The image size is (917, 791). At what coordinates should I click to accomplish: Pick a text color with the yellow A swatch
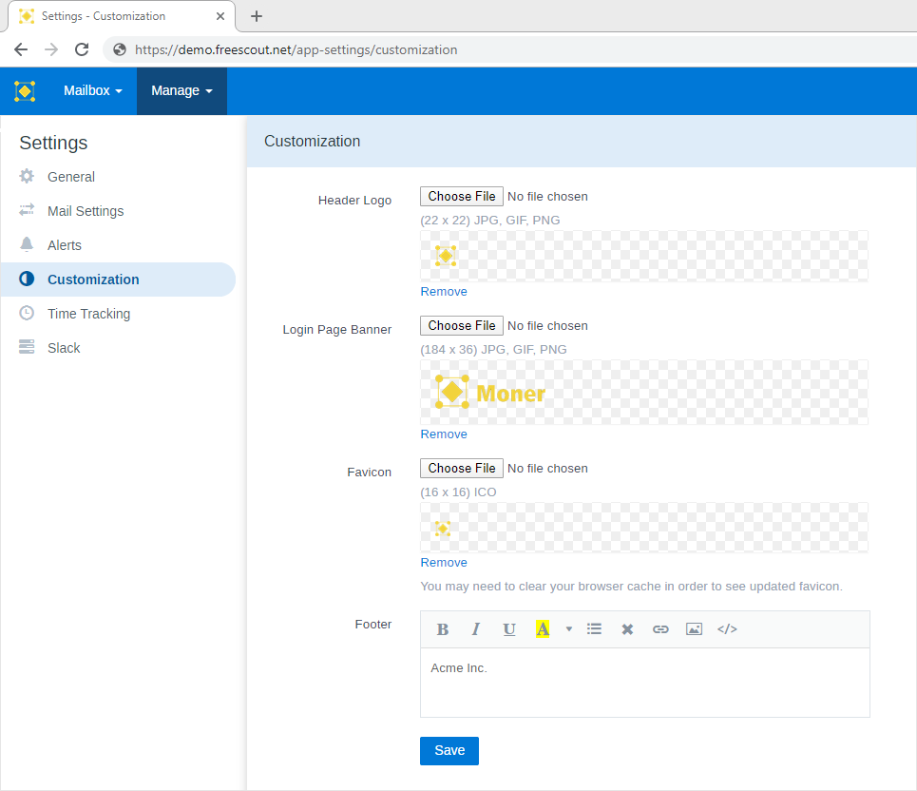(x=542, y=628)
